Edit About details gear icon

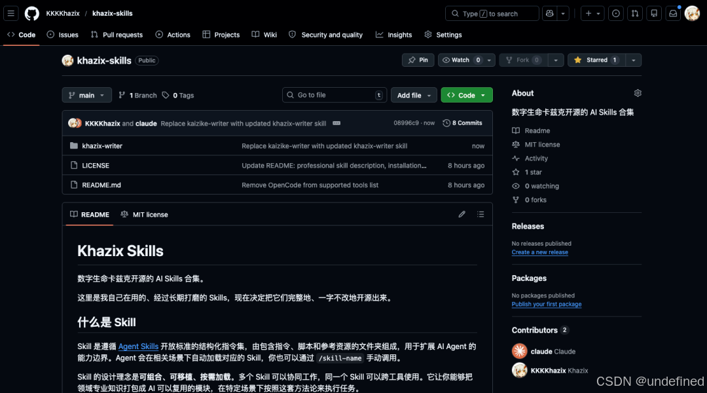pos(638,93)
